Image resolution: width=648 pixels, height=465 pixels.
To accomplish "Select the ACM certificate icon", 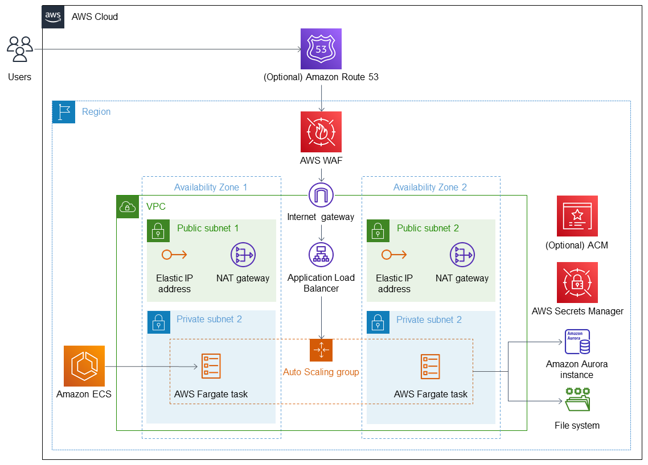I will pos(577,216).
